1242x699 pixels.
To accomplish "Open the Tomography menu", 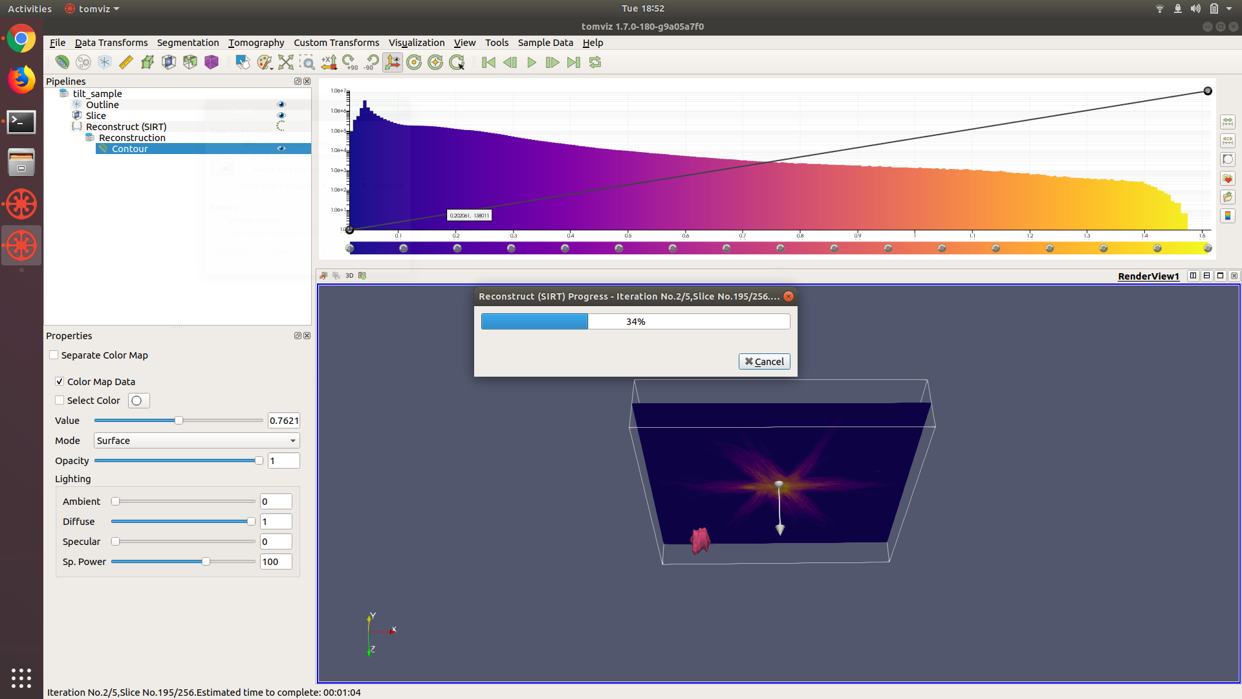I will pos(256,43).
